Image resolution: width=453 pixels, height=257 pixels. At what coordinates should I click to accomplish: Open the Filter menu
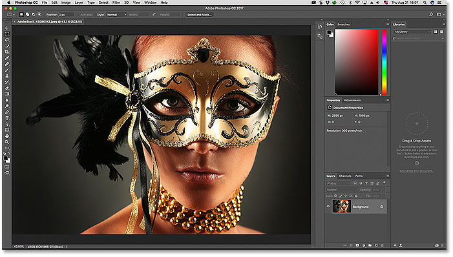point(116,3)
